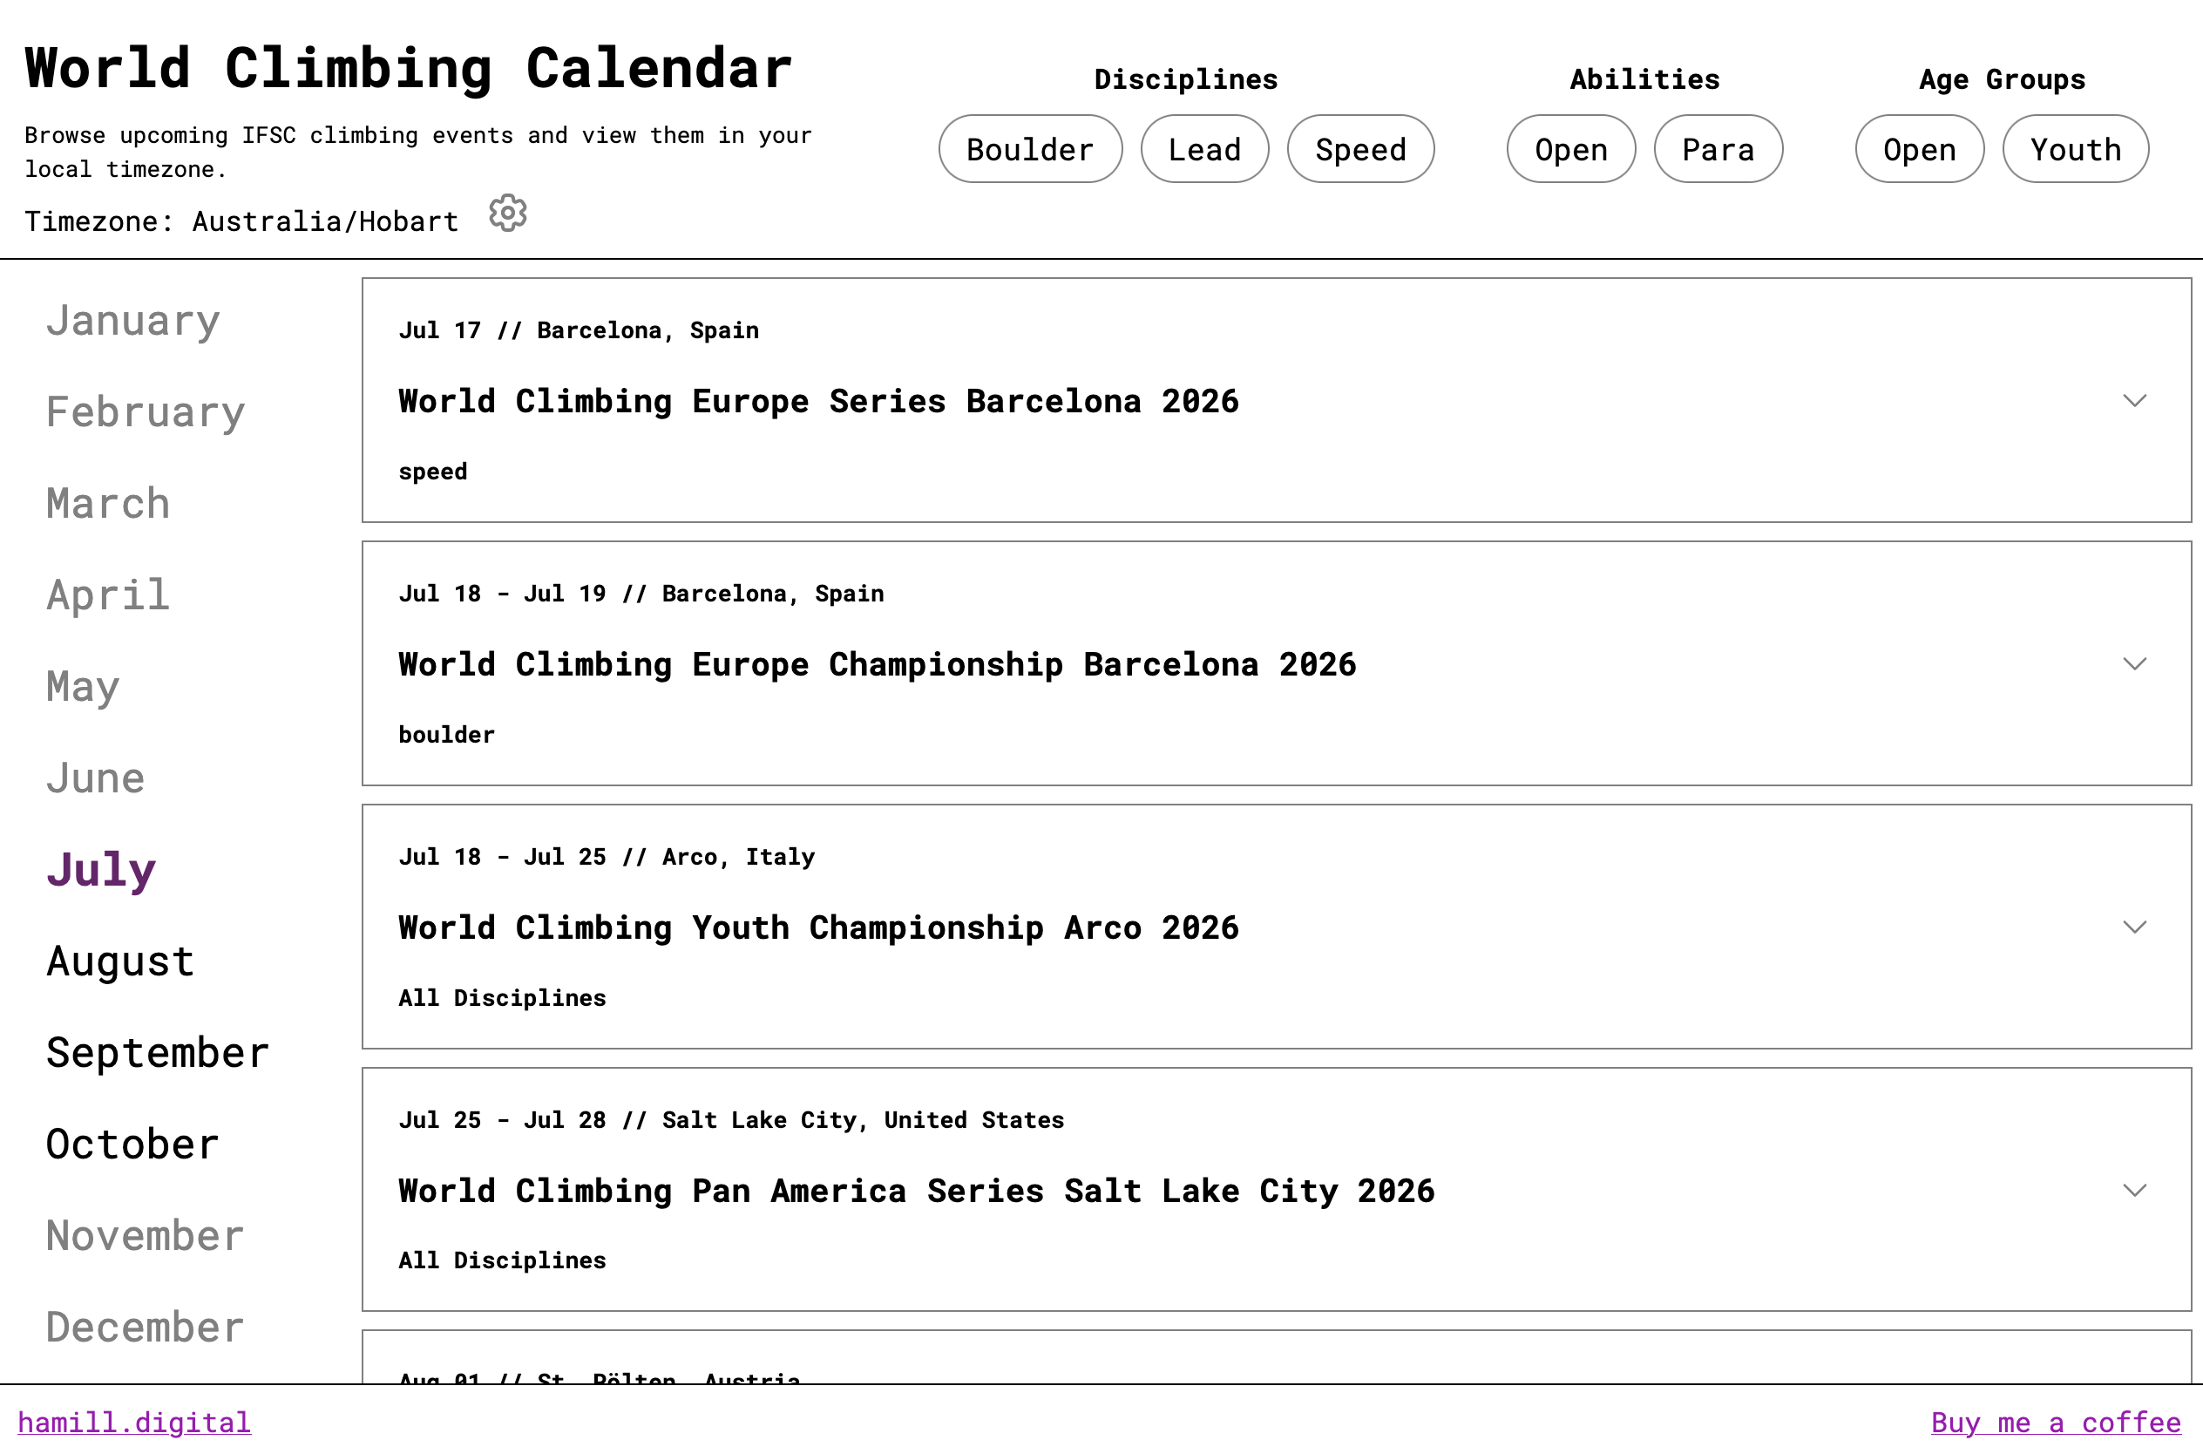
Task: Click 'Jul 18 - Jul 19 // Barcelona, Spain' line
Action: tap(641, 594)
